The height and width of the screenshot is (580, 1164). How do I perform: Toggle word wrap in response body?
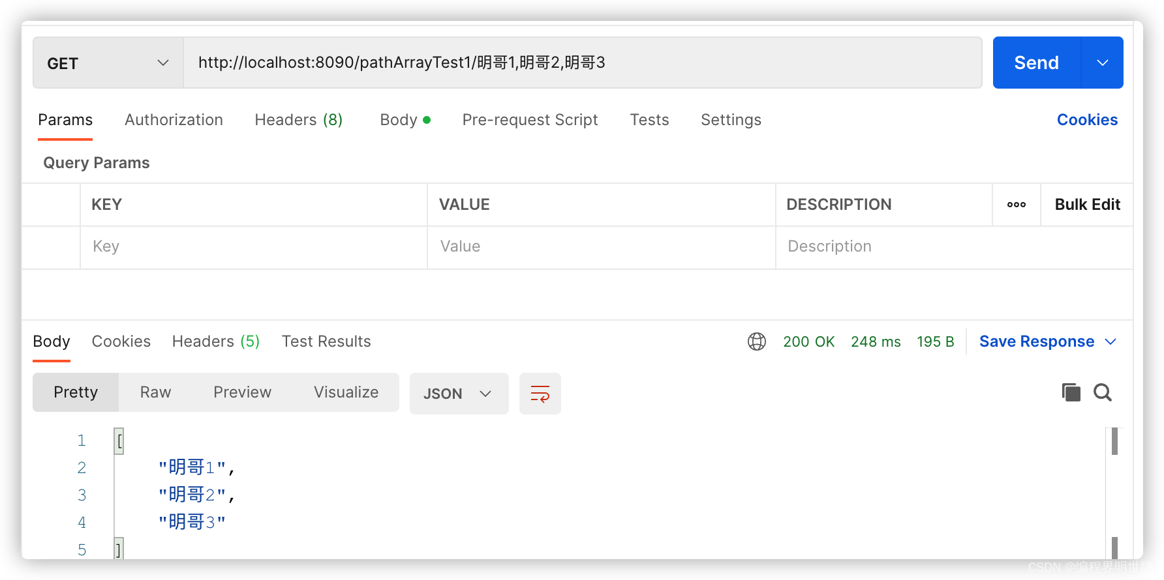point(540,394)
